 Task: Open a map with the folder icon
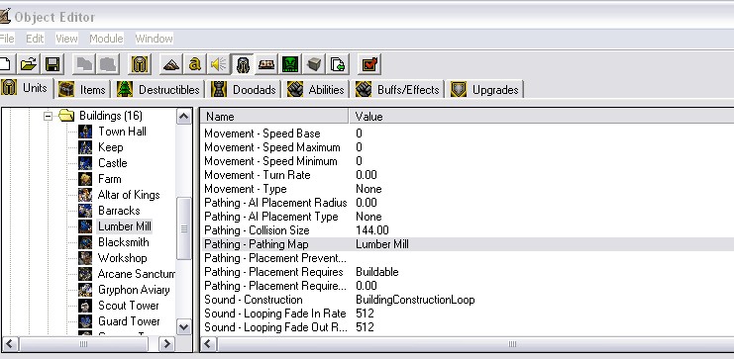pos(29,64)
